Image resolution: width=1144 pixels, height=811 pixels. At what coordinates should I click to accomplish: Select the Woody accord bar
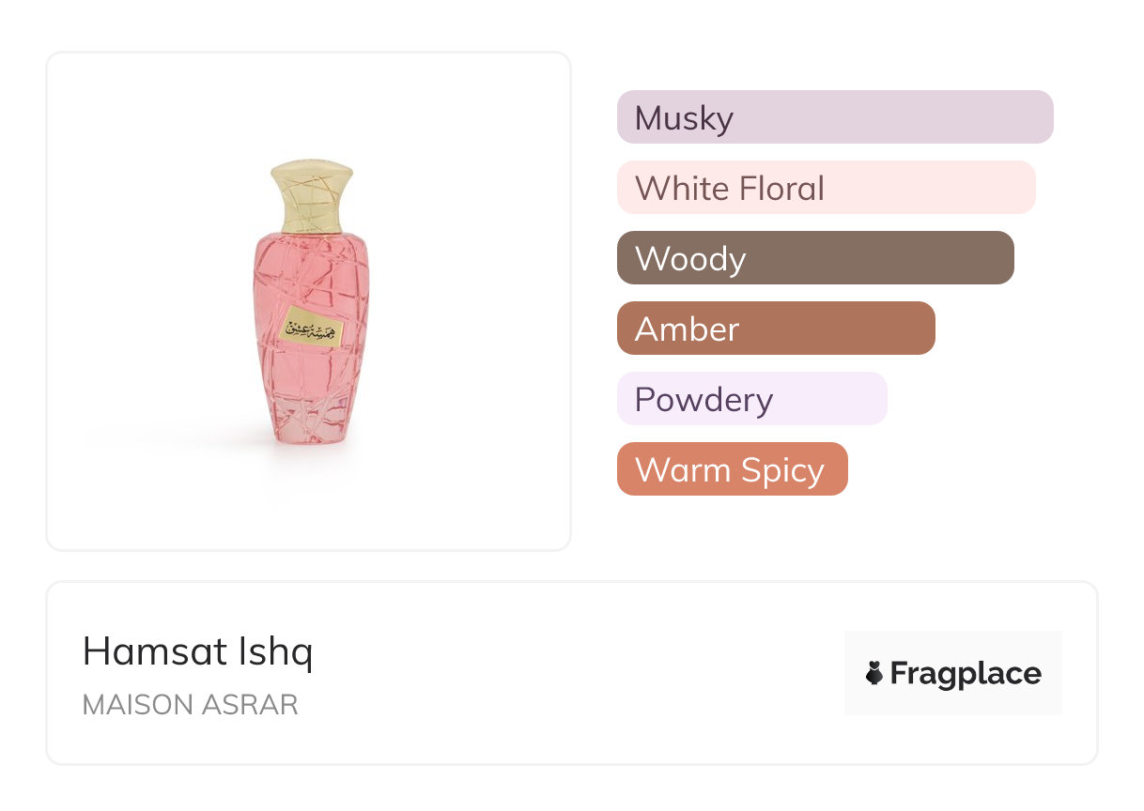(x=814, y=258)
